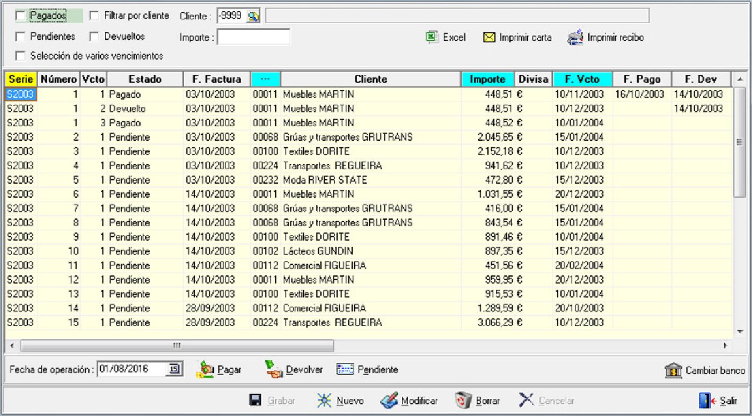Click the Cambiar banco bank icon
Viewport: 752px width, 416px height.
[674, 370]
